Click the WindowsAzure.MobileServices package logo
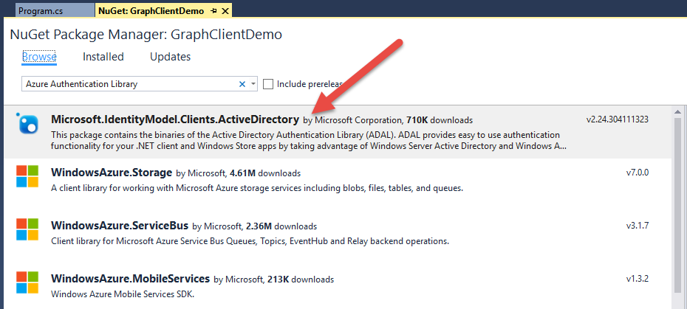 27,282
